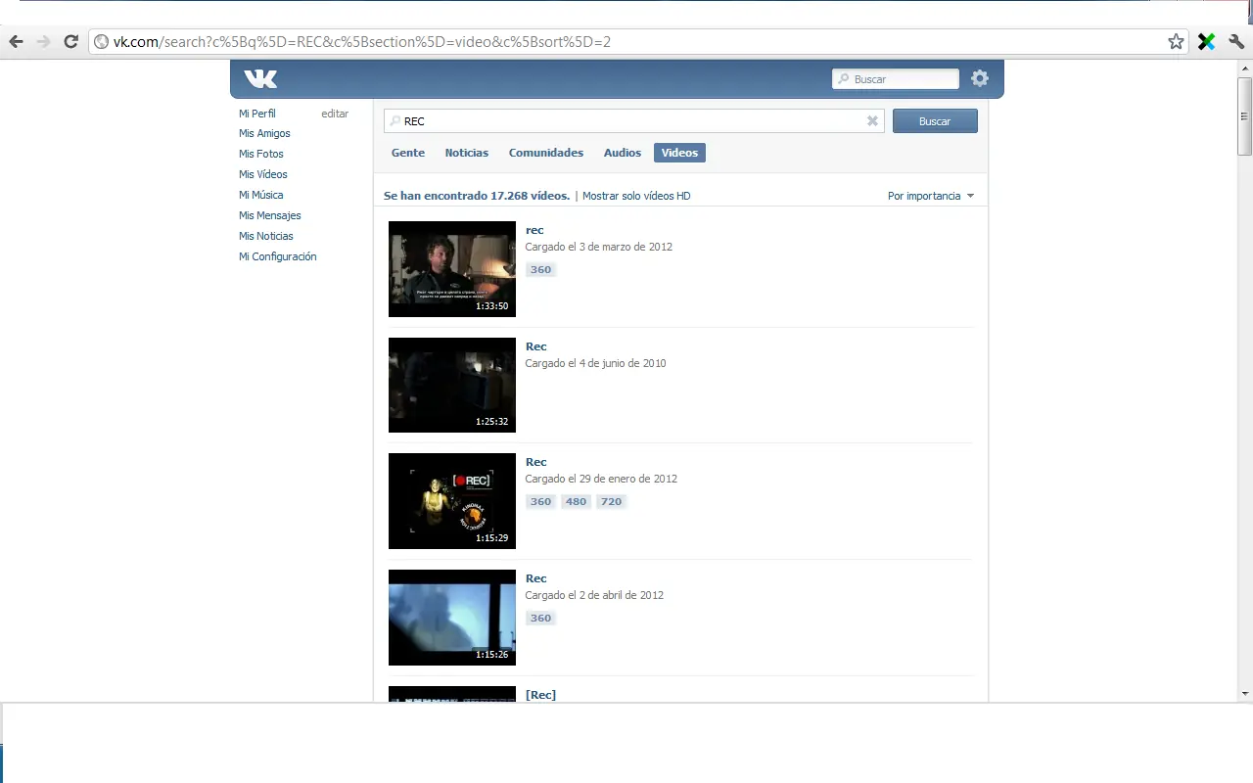Viewport: 1253px width, 783px height.
Task: Click the vertical scrollbar thumb
Action: pyautogui.click(x=1245, y=115)
